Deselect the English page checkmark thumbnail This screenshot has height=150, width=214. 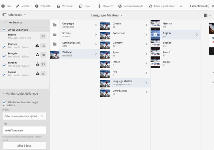point(155,35)
